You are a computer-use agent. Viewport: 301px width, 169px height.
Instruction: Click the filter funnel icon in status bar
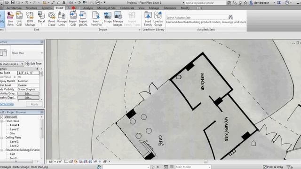click(288, 167)
